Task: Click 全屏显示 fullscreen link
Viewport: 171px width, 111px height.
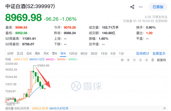Action: point(159,53)
